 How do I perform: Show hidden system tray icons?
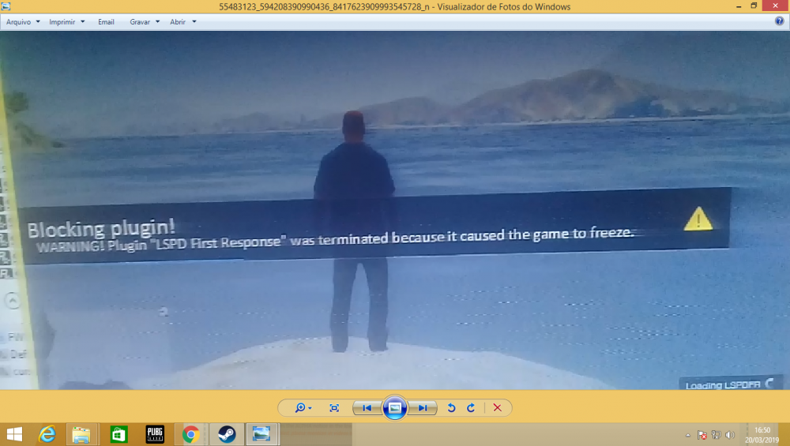point(688,436)
